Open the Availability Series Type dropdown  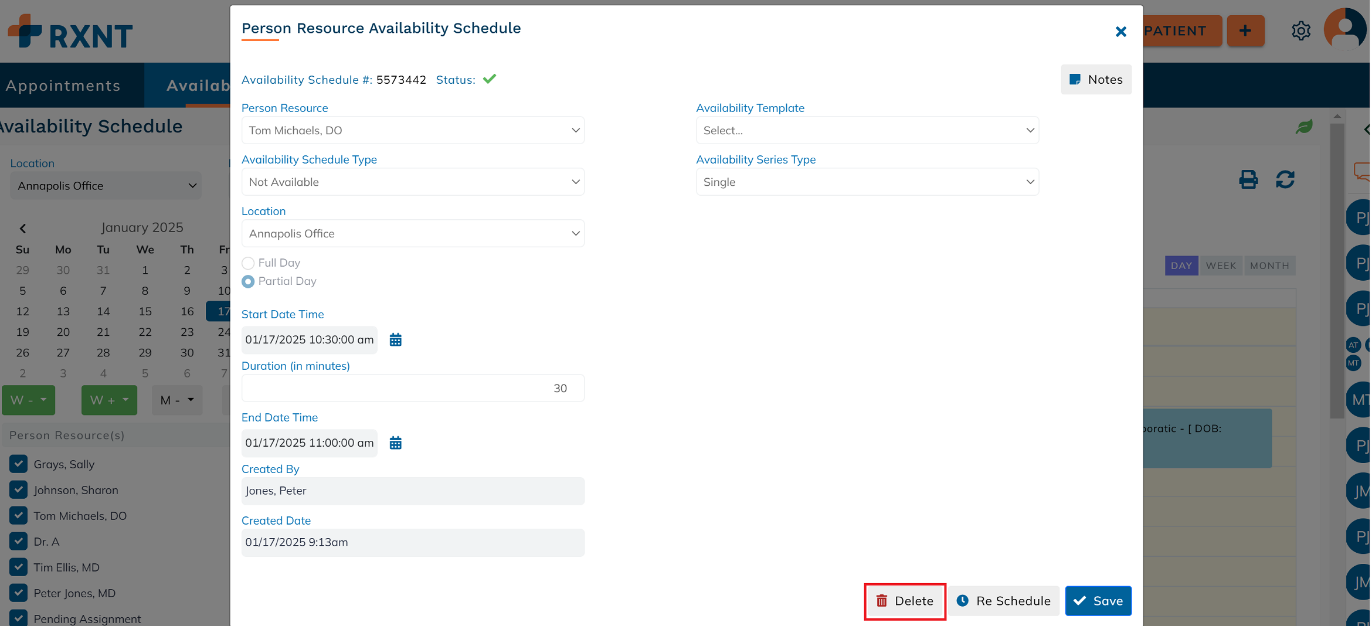867,182
